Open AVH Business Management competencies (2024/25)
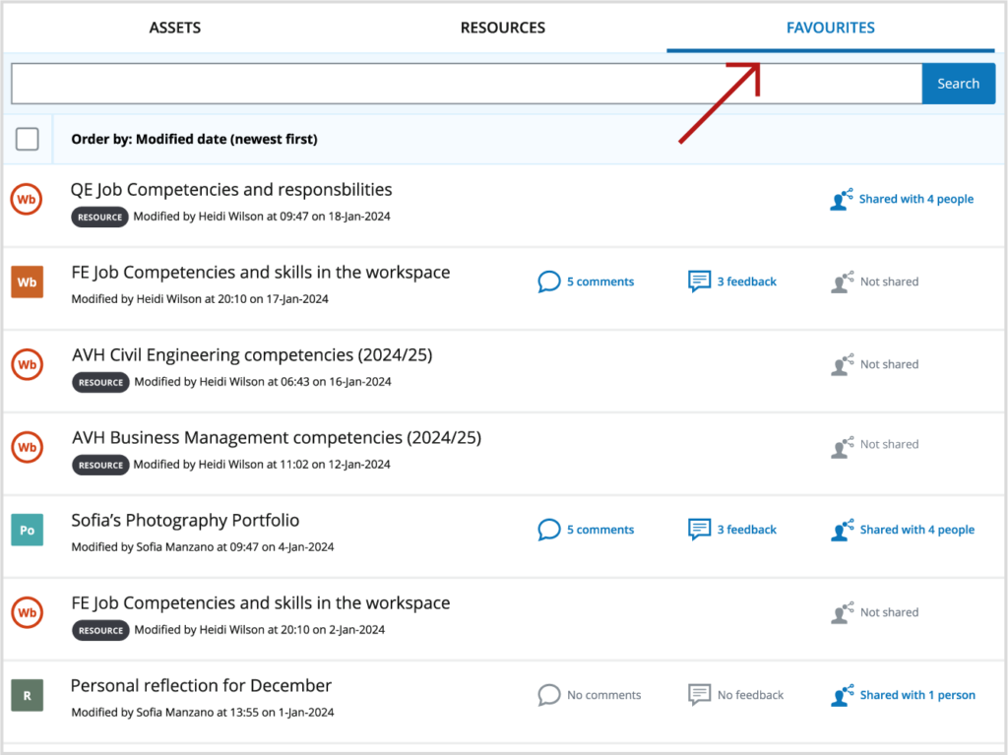 [x=277, y=438]
